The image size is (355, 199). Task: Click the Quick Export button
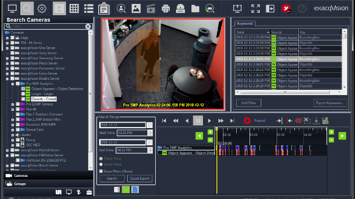(x=140, y=178)
